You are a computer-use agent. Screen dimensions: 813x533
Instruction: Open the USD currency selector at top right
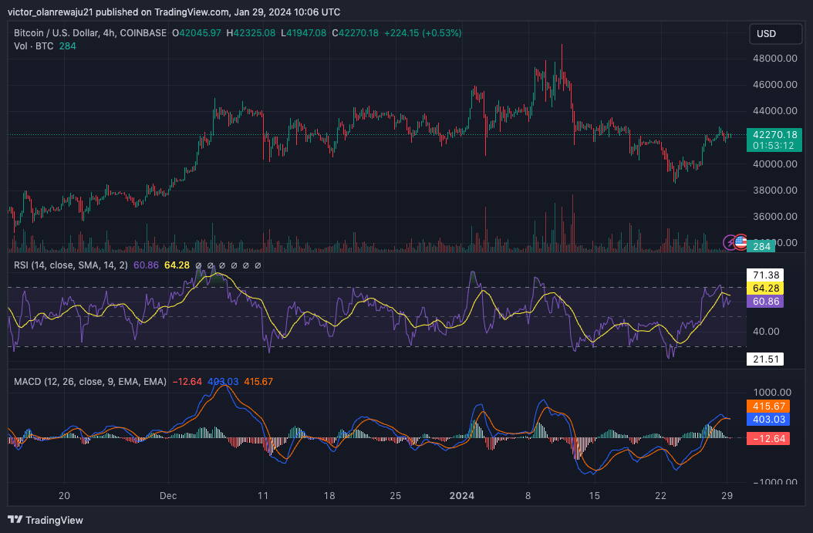775,34
